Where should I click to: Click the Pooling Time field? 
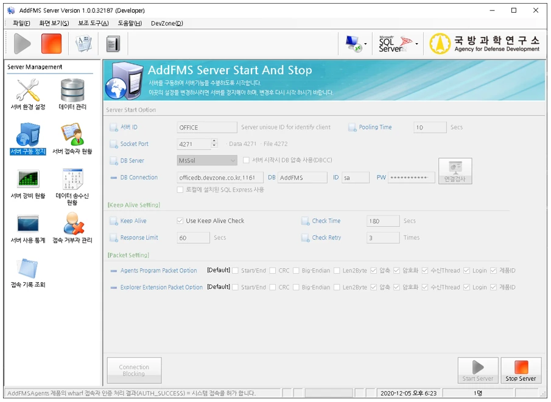tap(430, 127)
